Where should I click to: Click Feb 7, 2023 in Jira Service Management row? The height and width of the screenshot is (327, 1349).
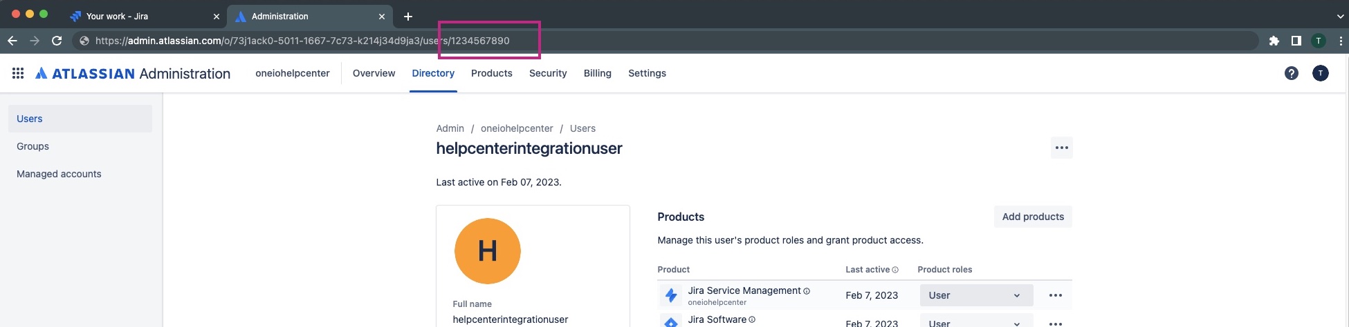[872, 295]
